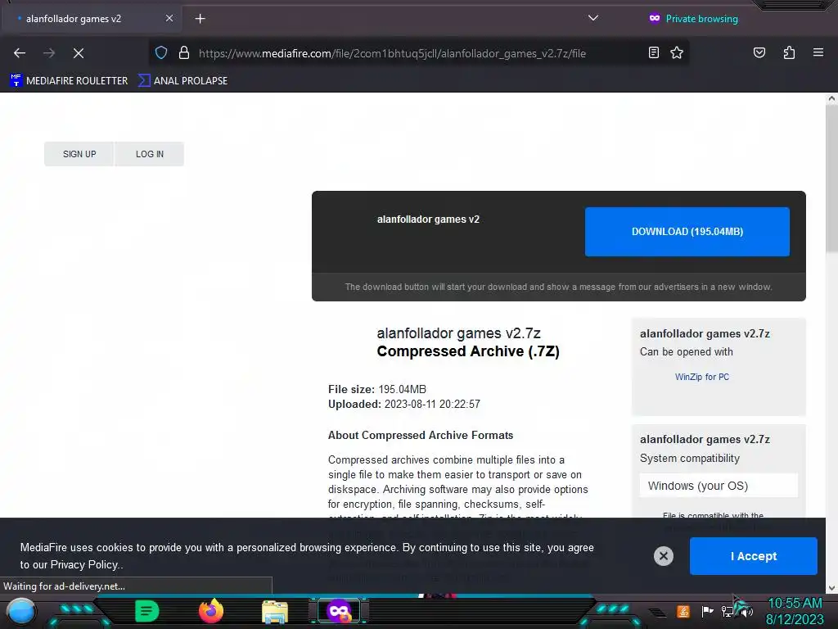Open Action Center flag tray icon
The image size is (838, 629).
click(x=707, y=611)
